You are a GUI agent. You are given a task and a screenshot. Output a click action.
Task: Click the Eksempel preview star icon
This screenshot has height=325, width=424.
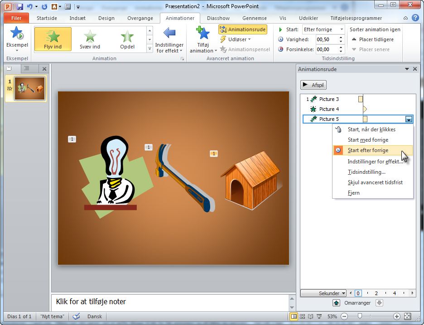(17, 34)
